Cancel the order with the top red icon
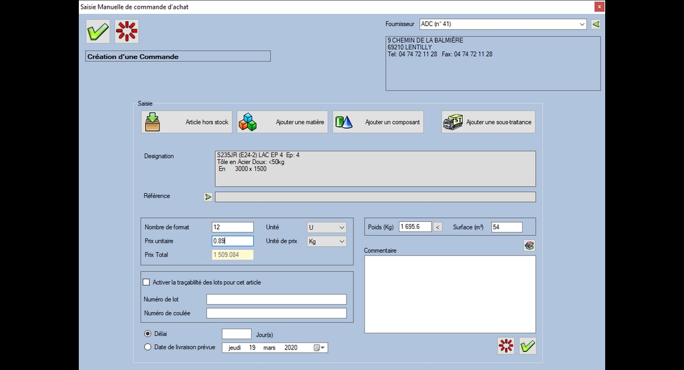This screenshot has width=684, height=370. pyautogui.click(x=126, y=31)
